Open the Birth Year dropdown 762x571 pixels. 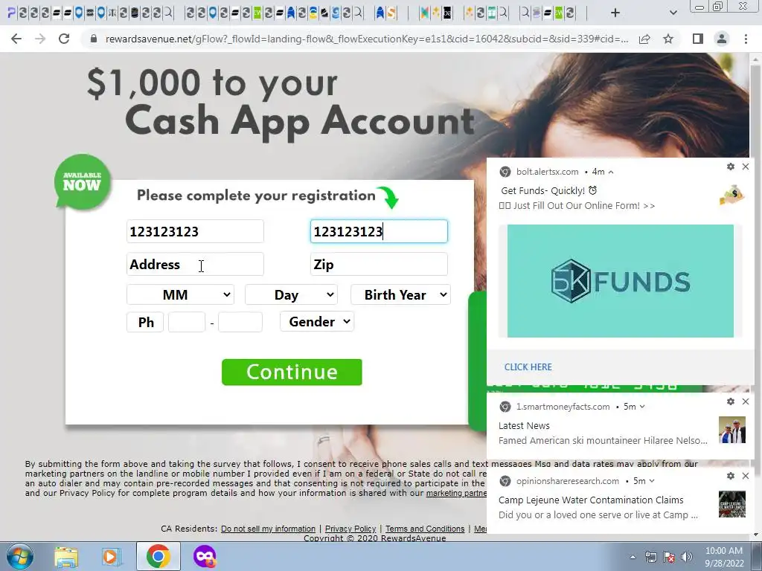pyautogui.click(x=400, y=294)
